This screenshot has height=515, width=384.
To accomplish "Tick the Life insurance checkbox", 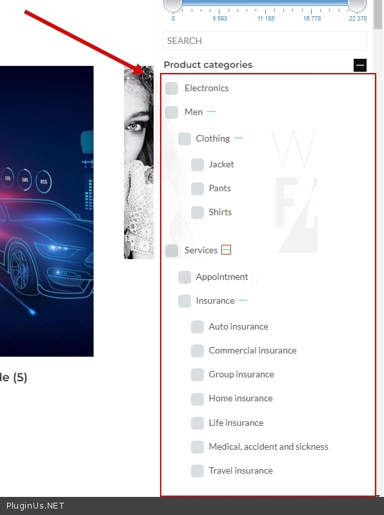I will pyautogui.click(x=197, y=423).
